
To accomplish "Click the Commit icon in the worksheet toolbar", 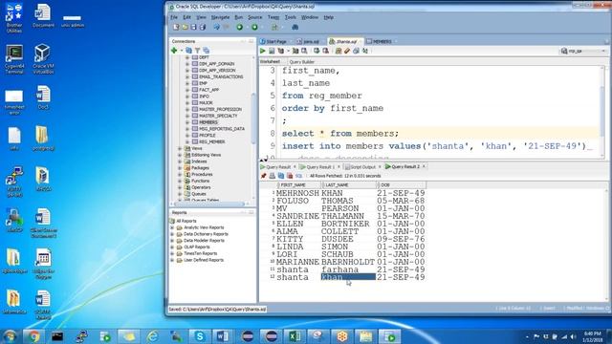I will click(317, 51).
